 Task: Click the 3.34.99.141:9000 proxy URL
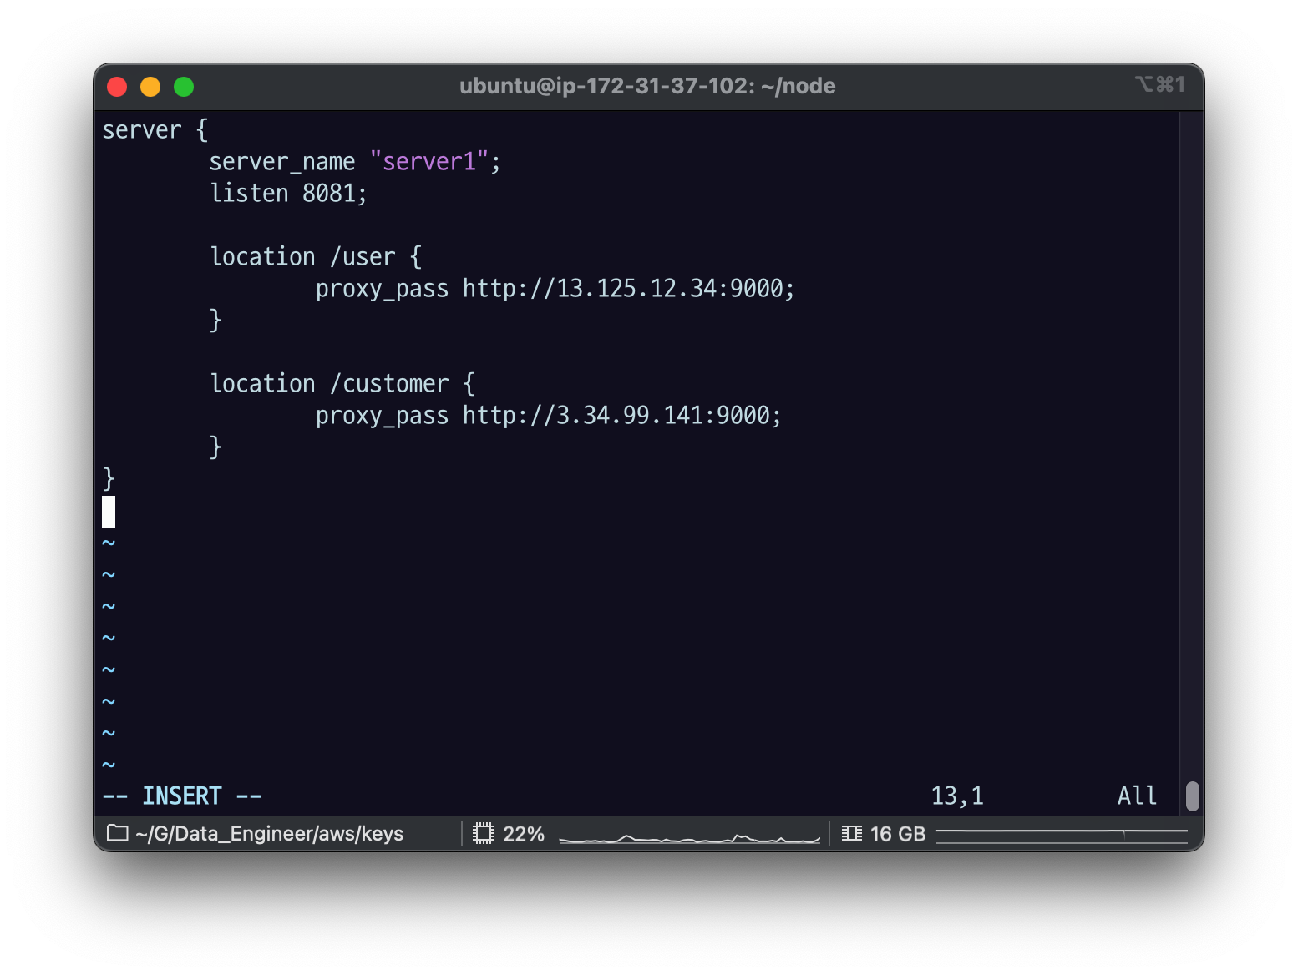[x=621, y=416]
